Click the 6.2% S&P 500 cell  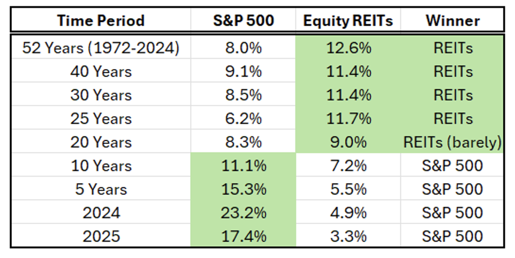[x=243, y=119]
